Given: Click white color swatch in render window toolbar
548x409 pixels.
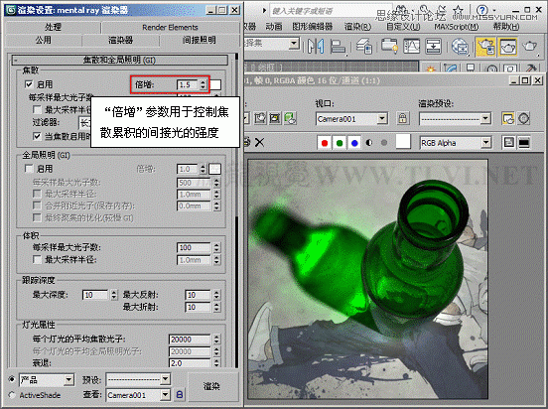Looking at the screenshot, I should click(x=403, y=142).
